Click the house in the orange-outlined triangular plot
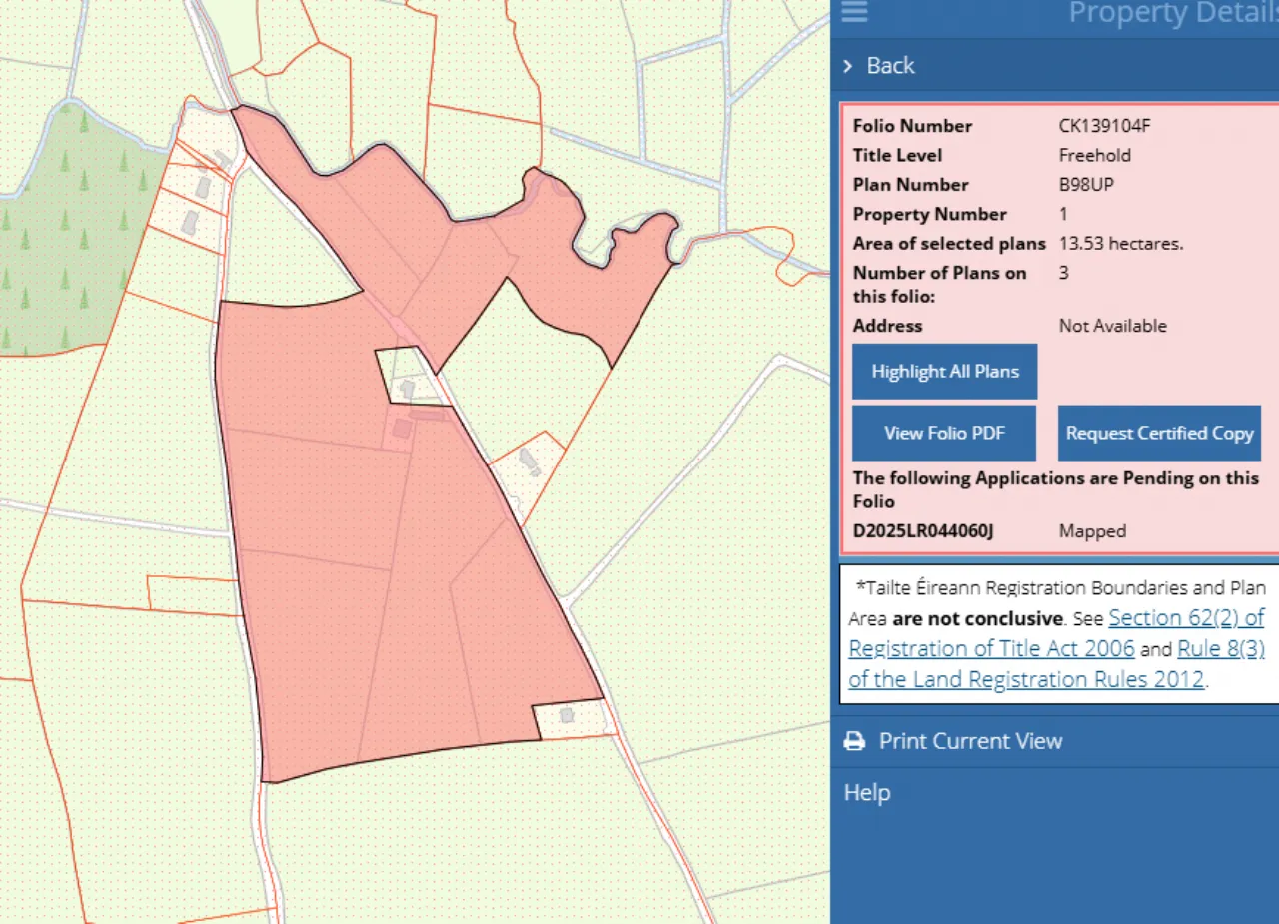1279x924 pixels. [529, 461]
